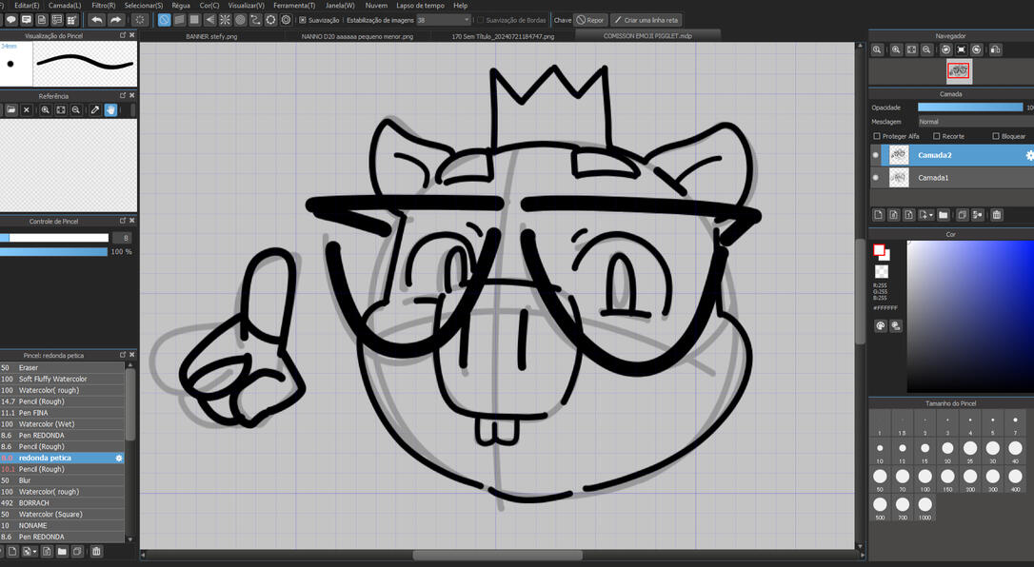Select the Redo arrow in the toolbar
The image size is (1034, 567).
coord(115,19)
